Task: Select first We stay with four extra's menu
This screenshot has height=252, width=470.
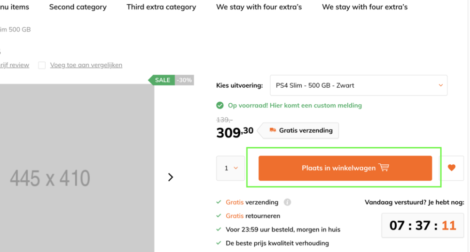Action: (259, 7)
